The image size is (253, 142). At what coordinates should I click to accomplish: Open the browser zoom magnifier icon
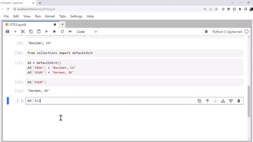click(x=205, y=9)
